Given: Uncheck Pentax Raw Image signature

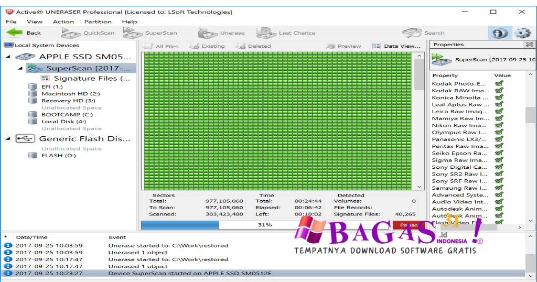Looking at the screenshot, I should pyautogui.click(x=499, y=146).
